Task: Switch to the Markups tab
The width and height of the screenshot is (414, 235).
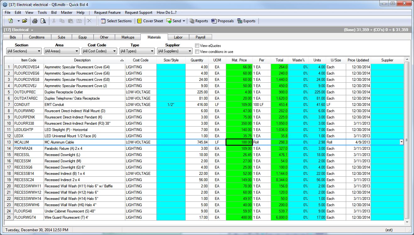Action: point(128,37)
